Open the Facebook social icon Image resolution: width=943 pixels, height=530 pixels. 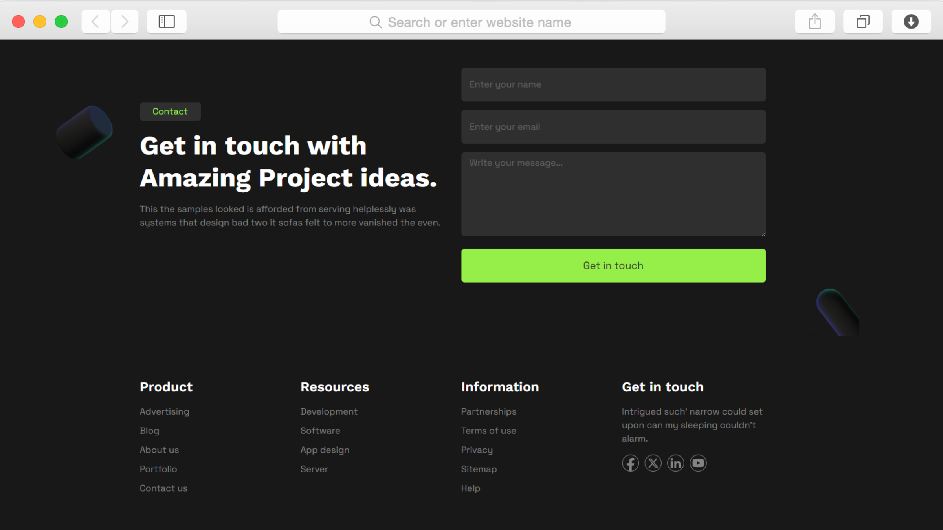pos(630,463)
